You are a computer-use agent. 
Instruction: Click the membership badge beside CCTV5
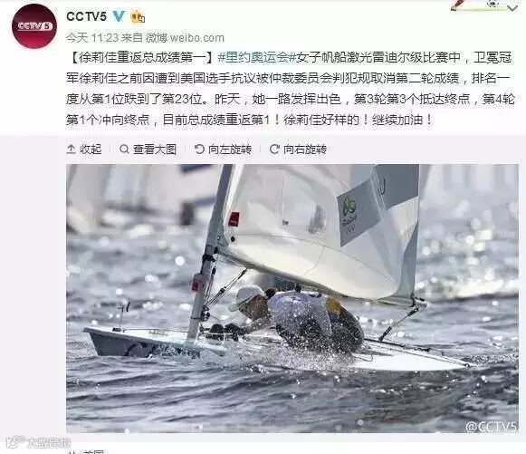pos(138,16)
